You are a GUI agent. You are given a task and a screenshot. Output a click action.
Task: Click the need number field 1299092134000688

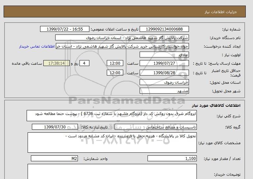(164, 29)
